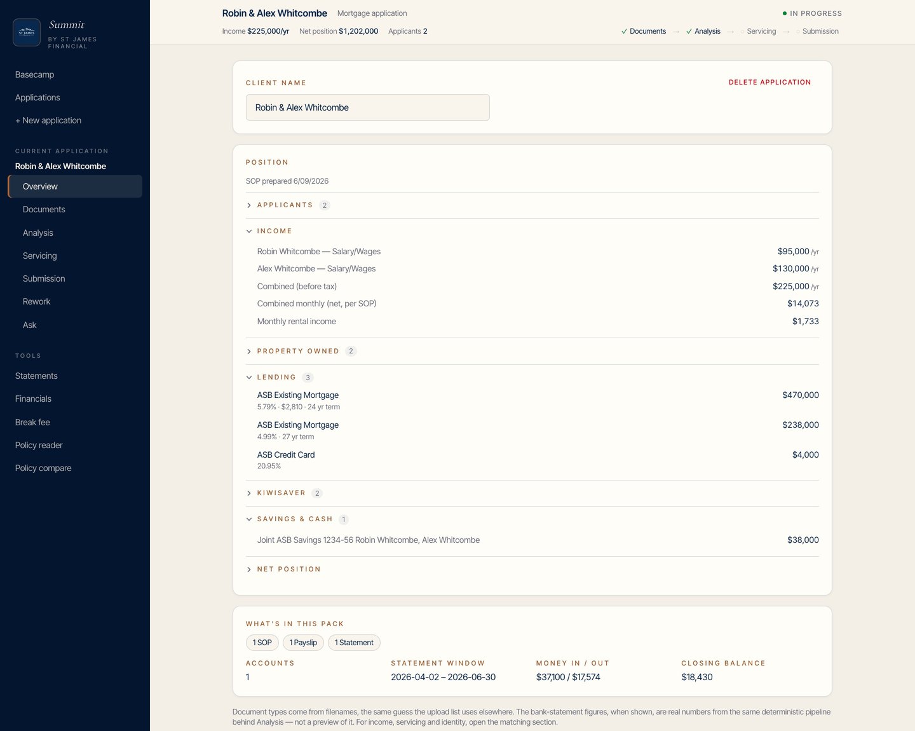The image size is (915, 731).
Task: Open the Documents sidebar page
Action: pos(75,209)
